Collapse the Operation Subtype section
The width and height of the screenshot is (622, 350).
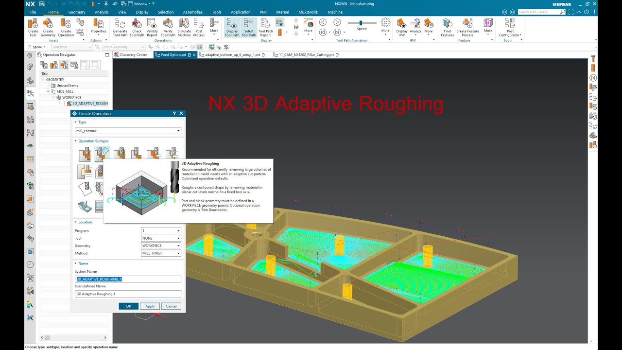(76, 141)
